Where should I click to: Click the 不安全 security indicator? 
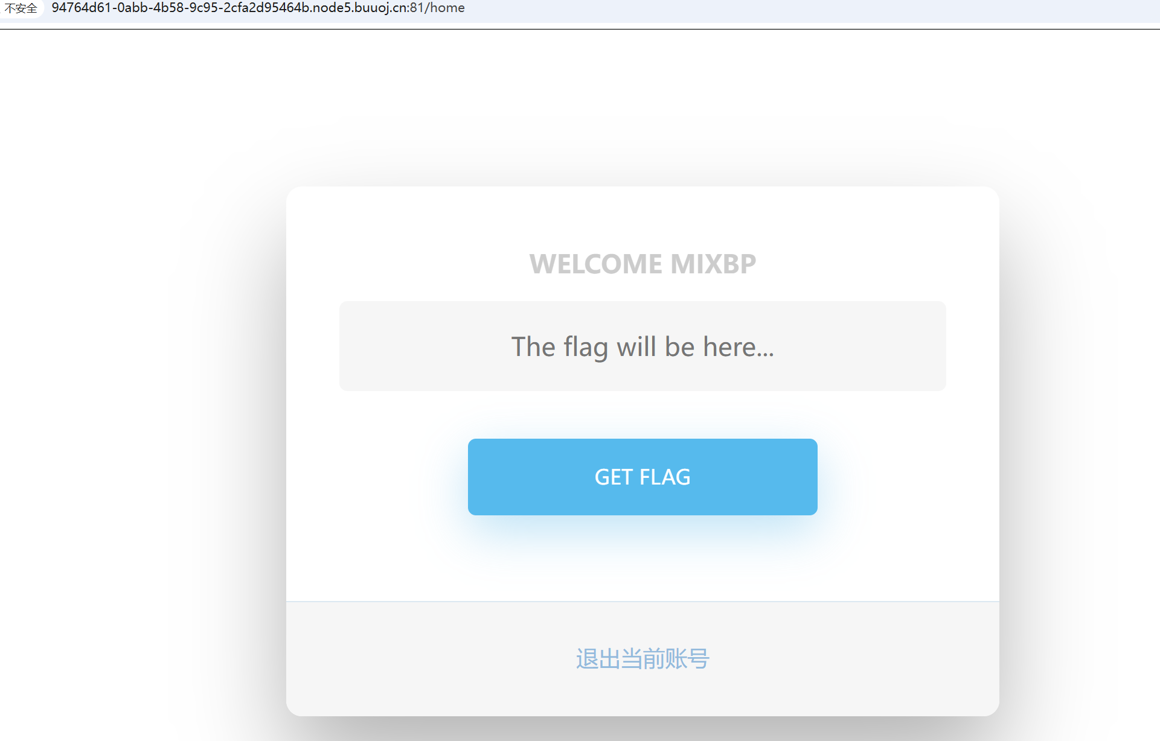click(21, 8)
